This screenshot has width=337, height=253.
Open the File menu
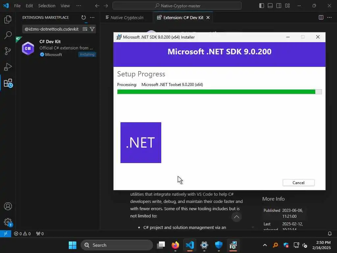(17, 6)
